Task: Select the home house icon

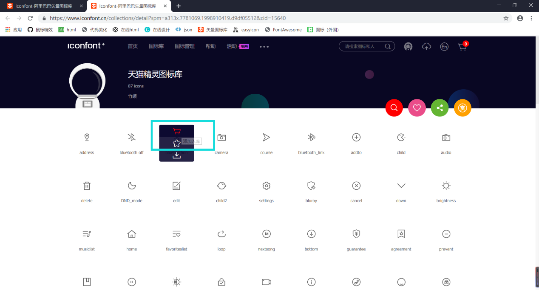Action: tap(132, 234)
